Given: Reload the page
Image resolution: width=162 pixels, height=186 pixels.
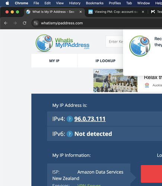Looking at the screenshot, I should (25, 23).
